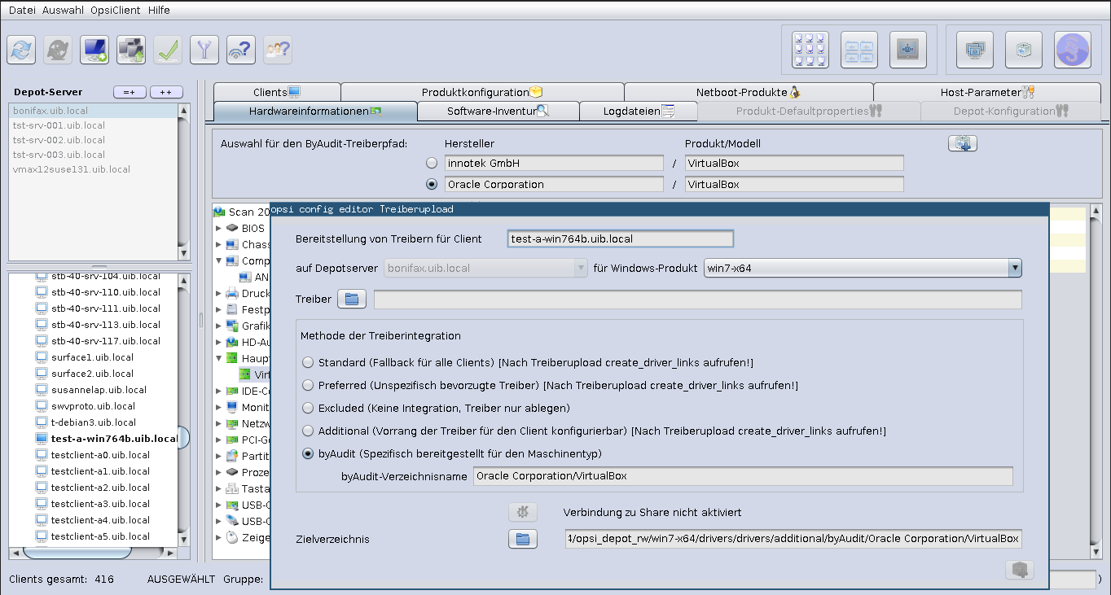1111x595 pixels.
Task: Click the empty Treiber path field
Action: (697, 300)
